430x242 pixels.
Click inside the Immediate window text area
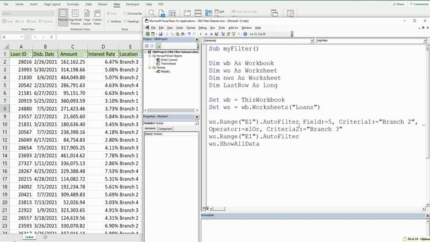tap(312, 230)
